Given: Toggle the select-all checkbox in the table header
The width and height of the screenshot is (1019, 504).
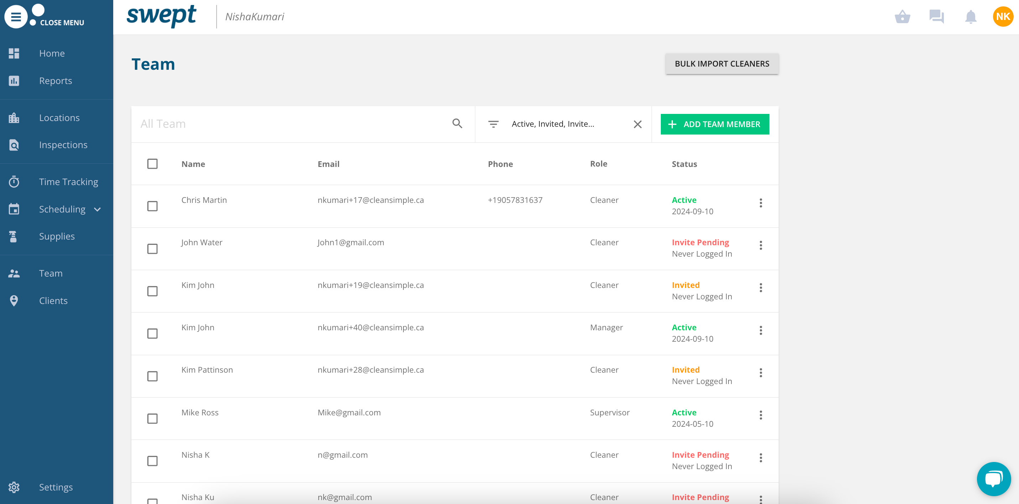Looking at the screenshot, I should coord(152,164).
